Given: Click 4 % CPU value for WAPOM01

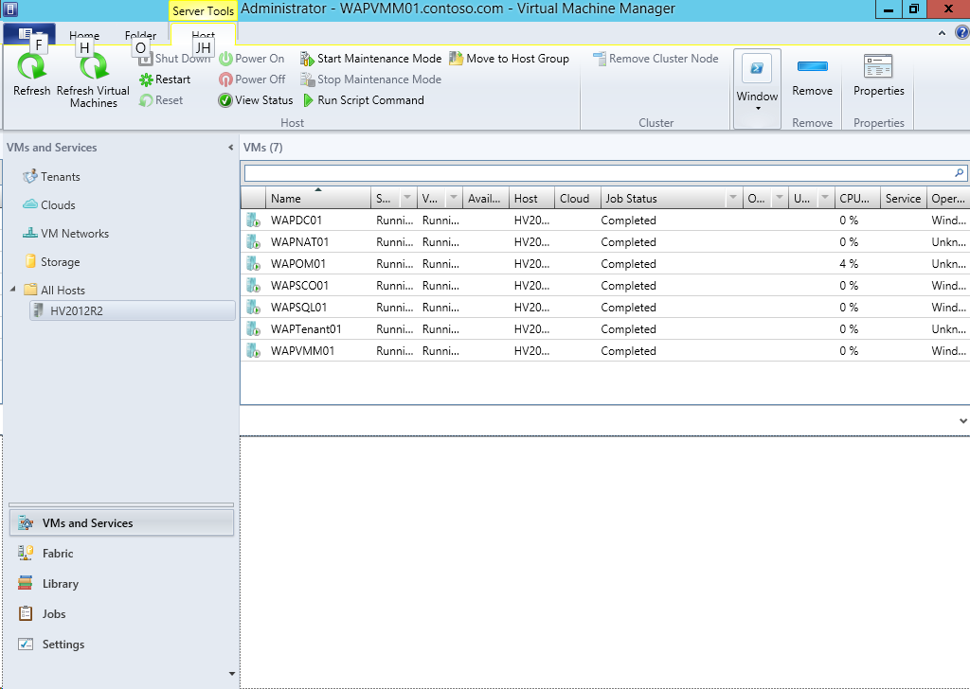Looking at the screenshot, I should [x=849, y=264].
